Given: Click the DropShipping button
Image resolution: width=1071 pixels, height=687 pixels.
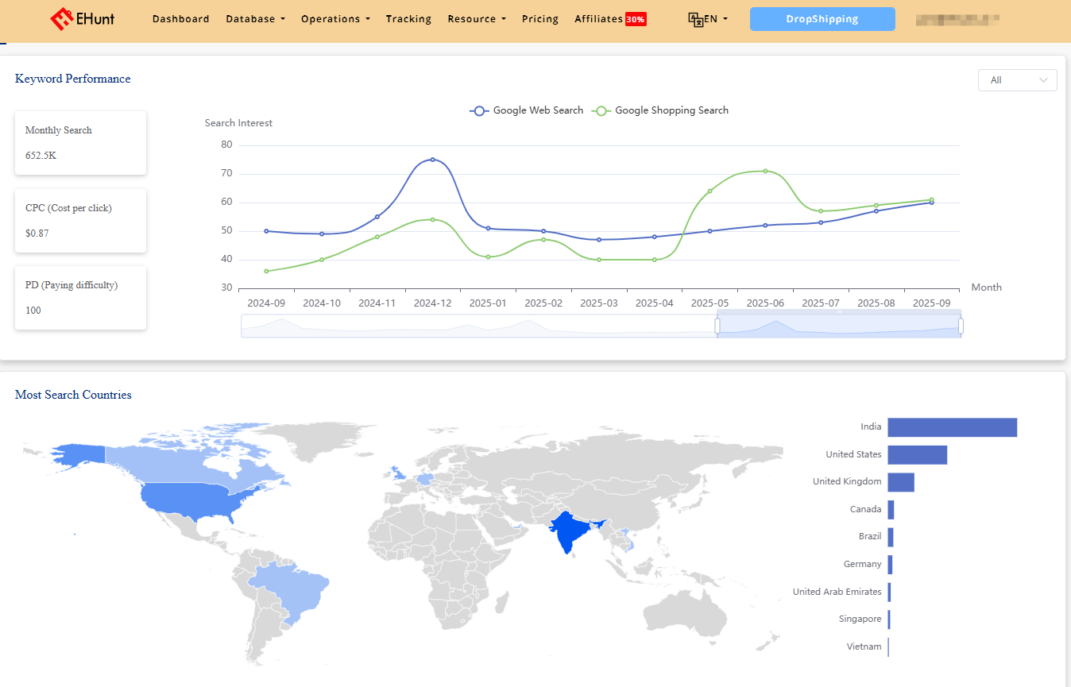Looking at the screenshot, I should (822, 18).
